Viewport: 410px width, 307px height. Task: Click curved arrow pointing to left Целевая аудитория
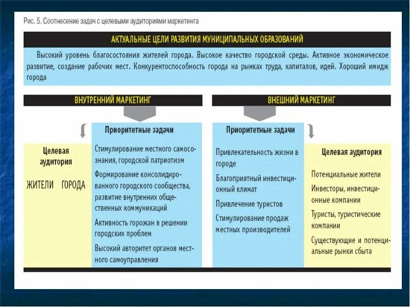(83, 130)
